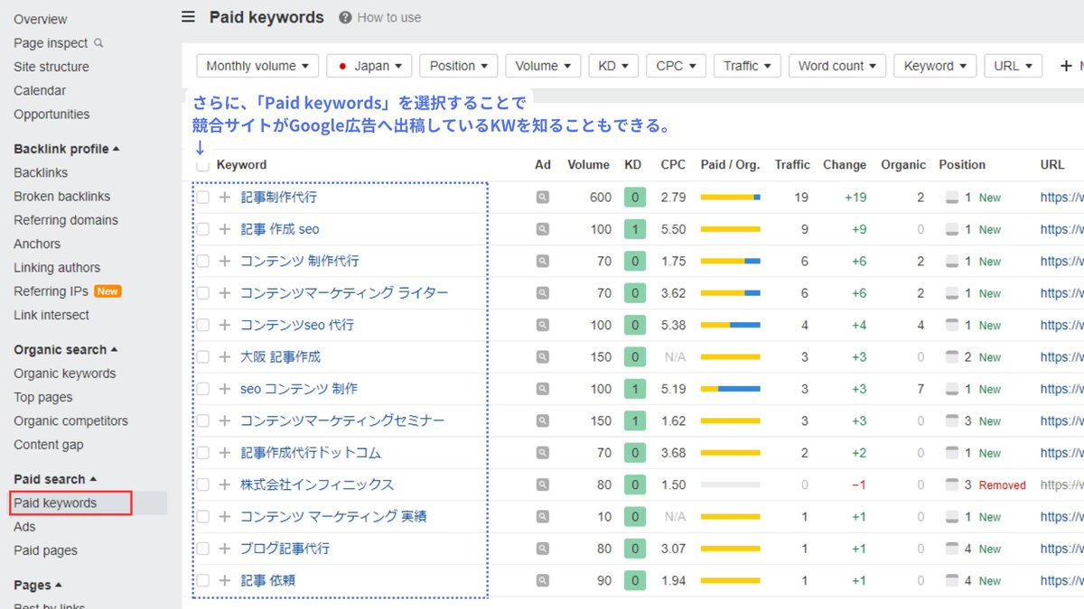Tick the checkbox for コンテンツseo 代行
The height and width of the screenshot is (609, 1084).
click(202, 325)
